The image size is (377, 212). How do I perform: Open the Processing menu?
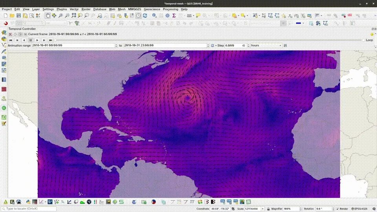170,9
